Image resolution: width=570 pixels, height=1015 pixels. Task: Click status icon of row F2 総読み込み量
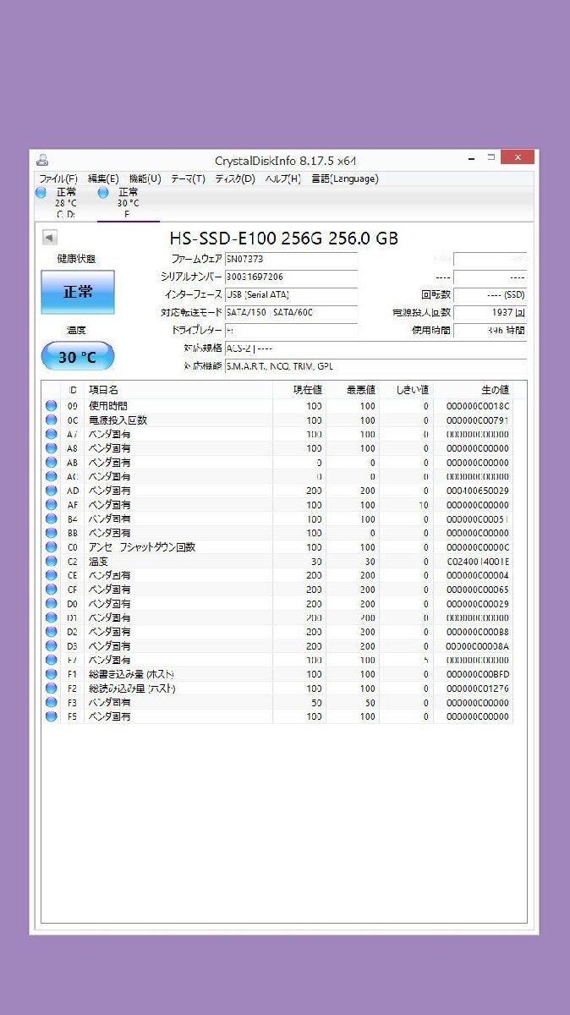(x=52, y=689)
